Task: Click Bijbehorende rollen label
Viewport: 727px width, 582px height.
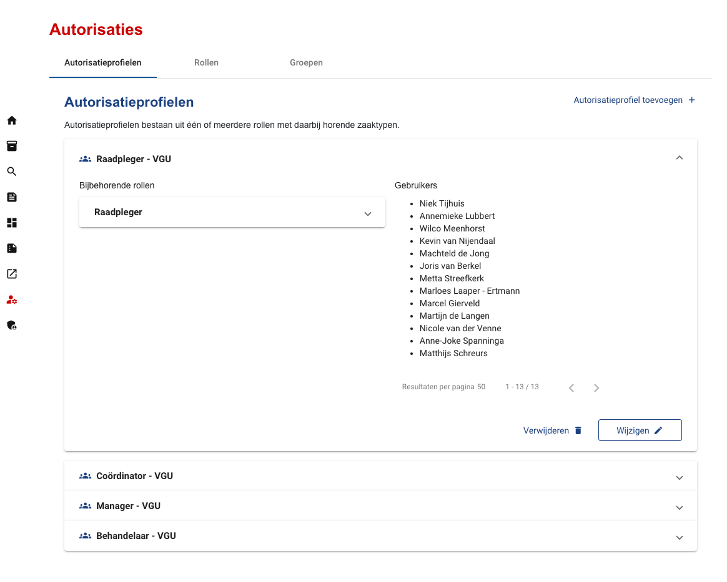Action: (117, 186)
